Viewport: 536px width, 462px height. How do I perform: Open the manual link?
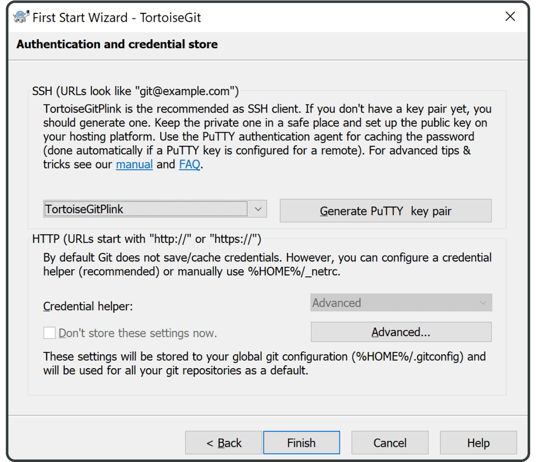pos(134,164)
